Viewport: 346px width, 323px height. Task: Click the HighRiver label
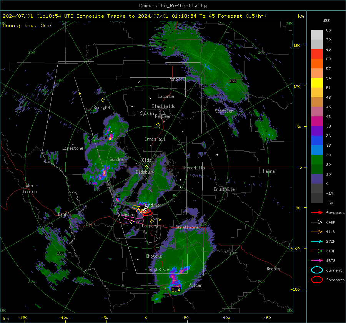click(x=160, y=270)
